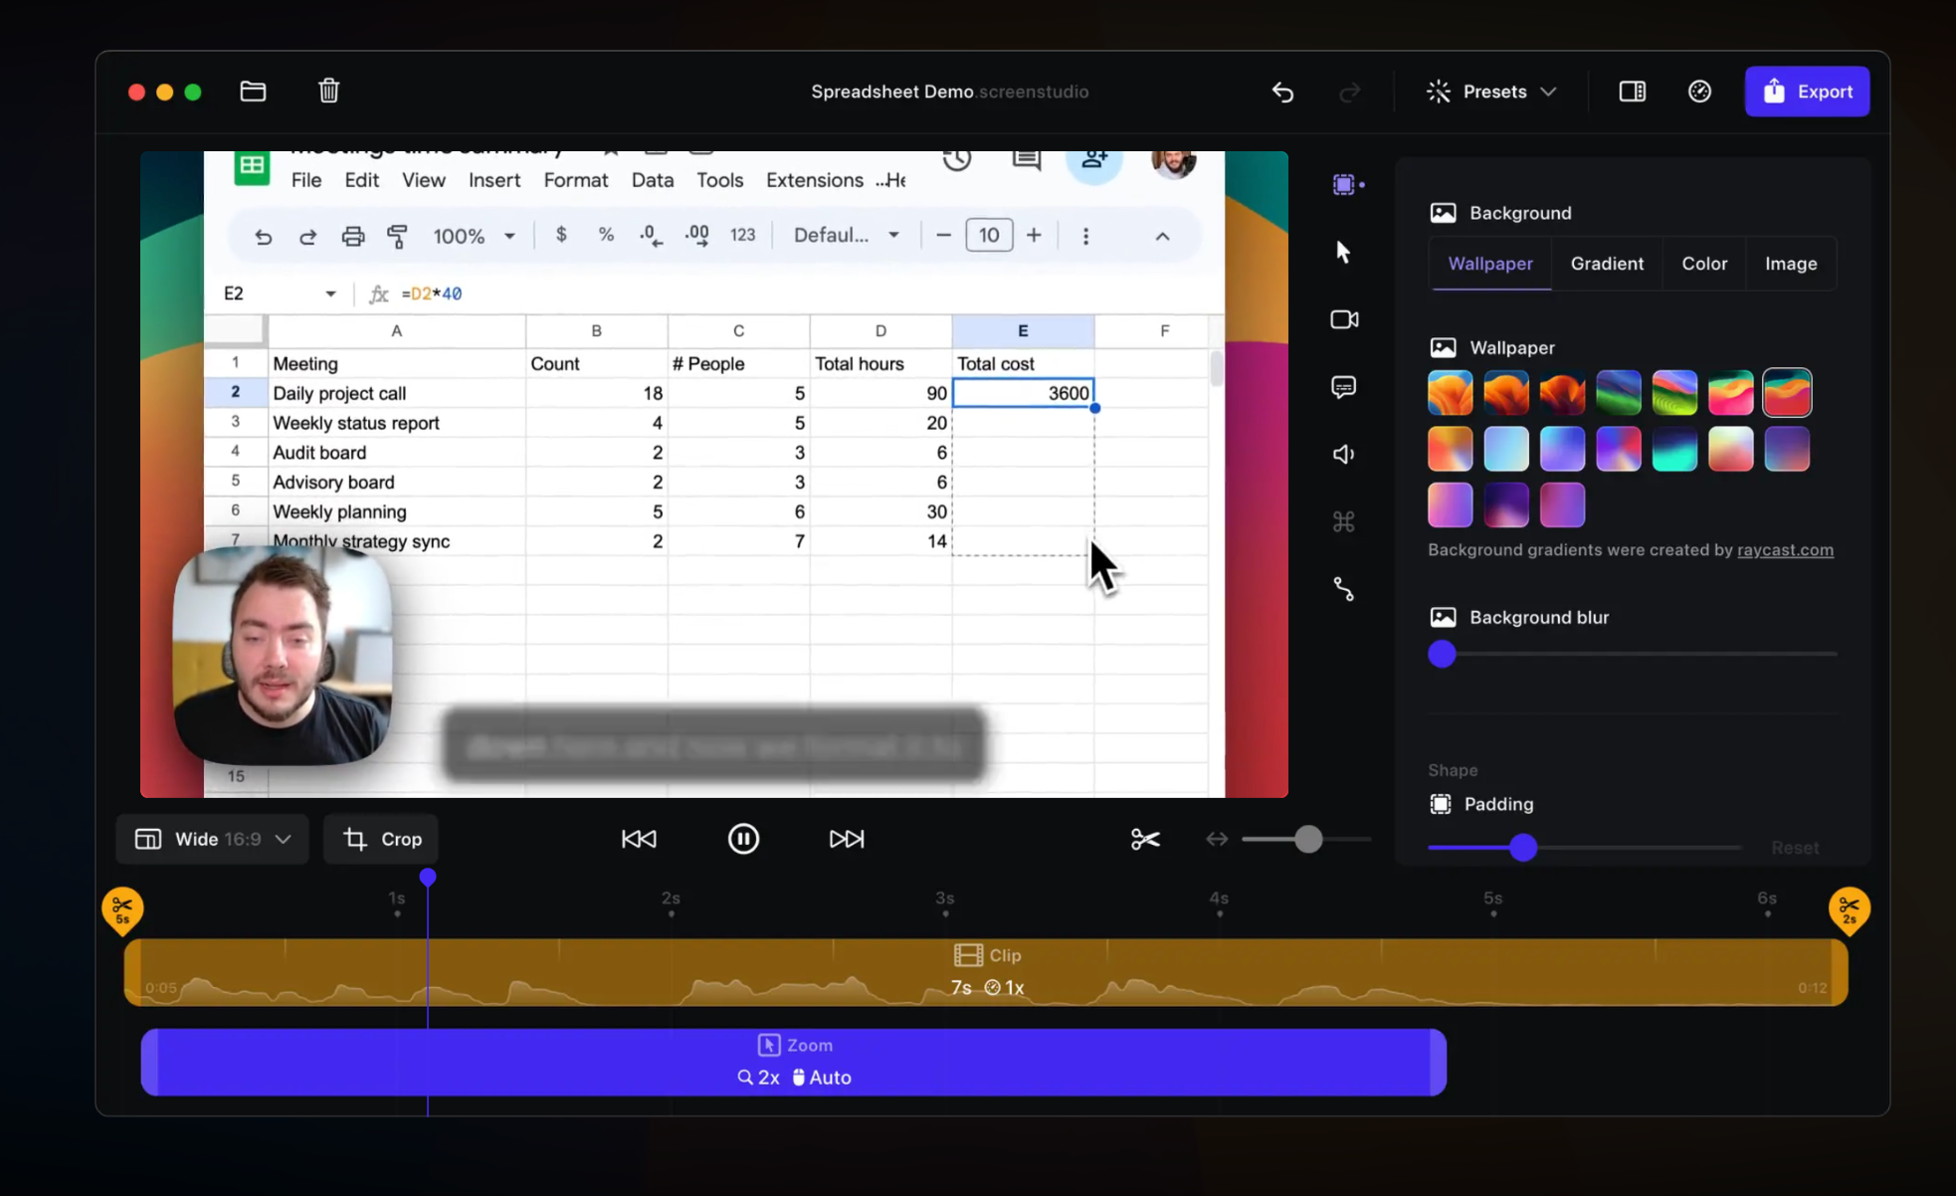1956x1196 pixels.
Task: Click the decrease decimal places icon
Action: tap(651, 236)
